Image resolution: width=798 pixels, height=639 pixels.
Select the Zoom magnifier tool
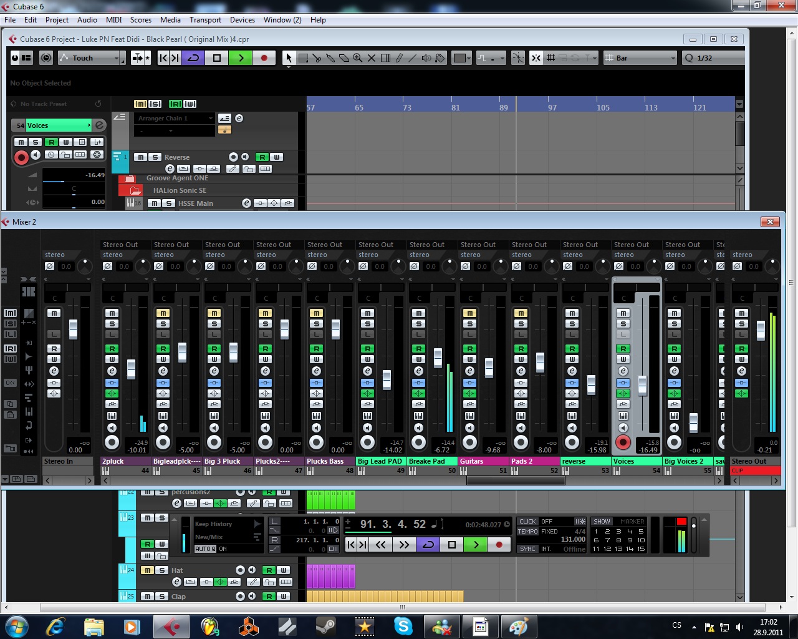358,58
